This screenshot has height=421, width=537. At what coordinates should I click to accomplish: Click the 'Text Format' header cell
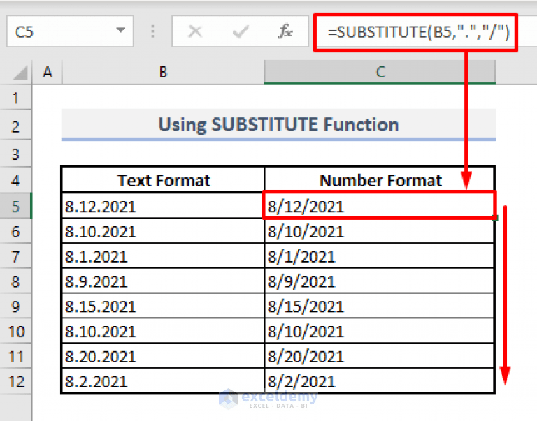[164, 179]
